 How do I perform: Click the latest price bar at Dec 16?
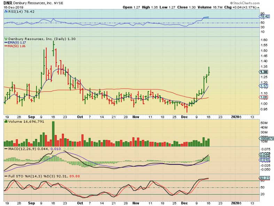[x=209, y=71]
